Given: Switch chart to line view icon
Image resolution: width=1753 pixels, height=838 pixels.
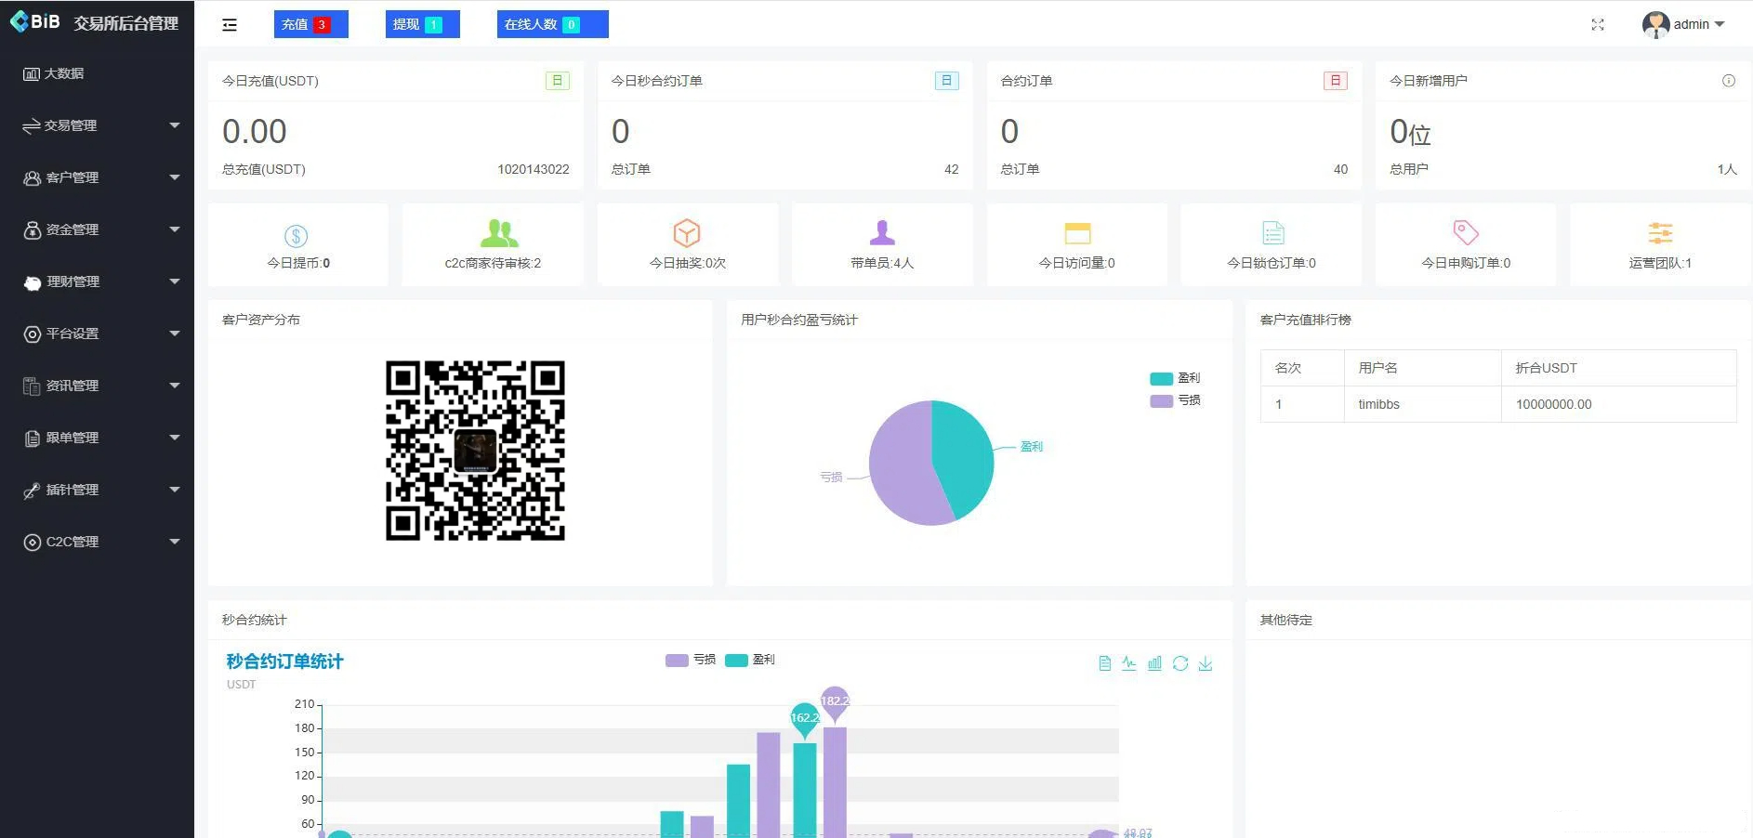Looking at the screenshot, I should point(1128,663).
